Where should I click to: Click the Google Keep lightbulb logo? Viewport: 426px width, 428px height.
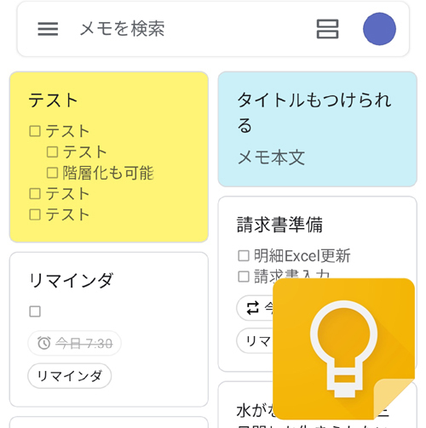343,349
